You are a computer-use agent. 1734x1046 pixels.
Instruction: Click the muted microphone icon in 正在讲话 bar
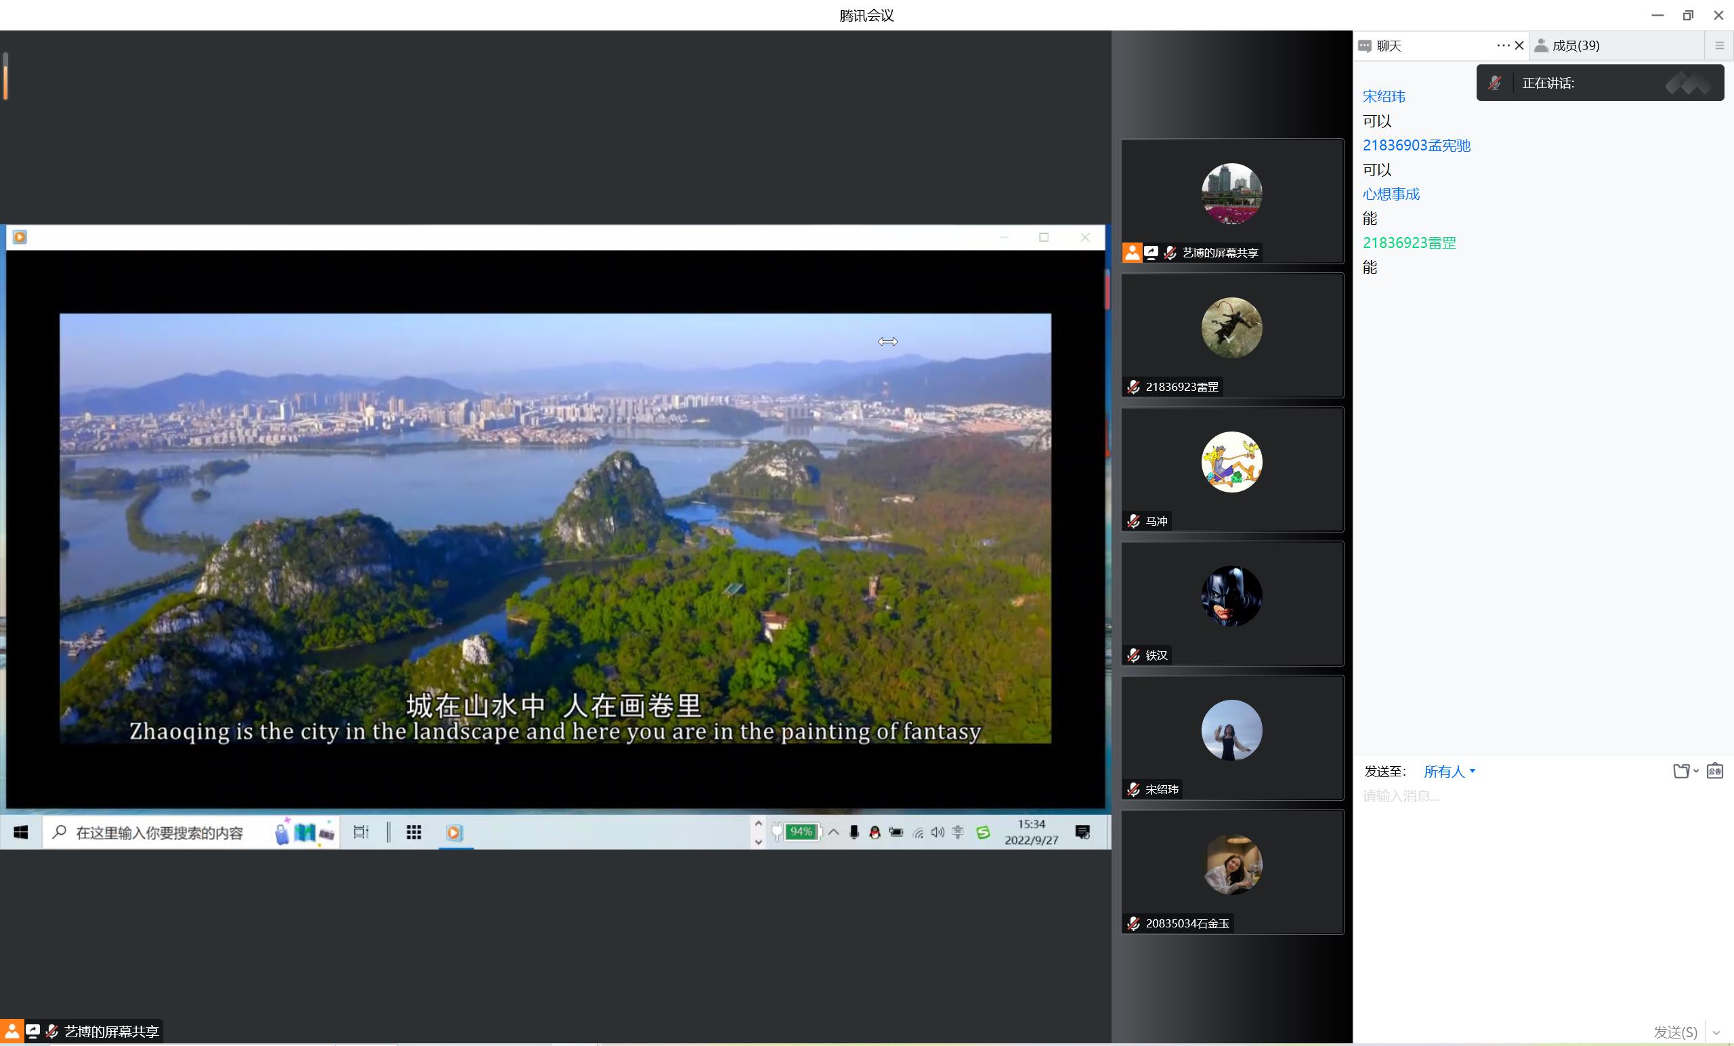click(1495, 83)
